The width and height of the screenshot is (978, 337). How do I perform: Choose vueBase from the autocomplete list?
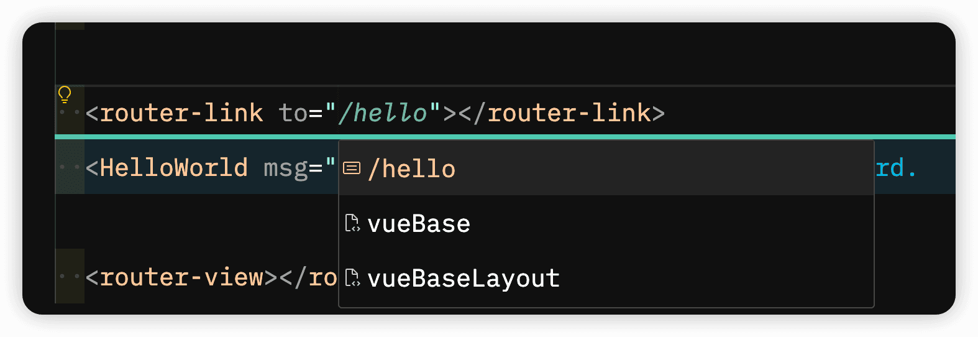click(x=418, y=224)
